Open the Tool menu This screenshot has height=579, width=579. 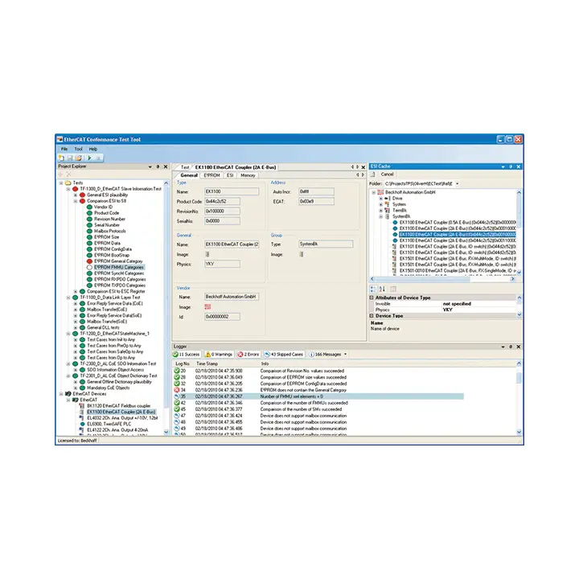(78, 150)
